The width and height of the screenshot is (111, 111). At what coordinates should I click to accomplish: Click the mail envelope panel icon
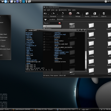point(3,1)
